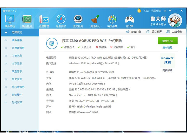Click the skin/theme icon in title bar
Screen dimensions: 187x140
pyautogui.click(x=165, y=11)
